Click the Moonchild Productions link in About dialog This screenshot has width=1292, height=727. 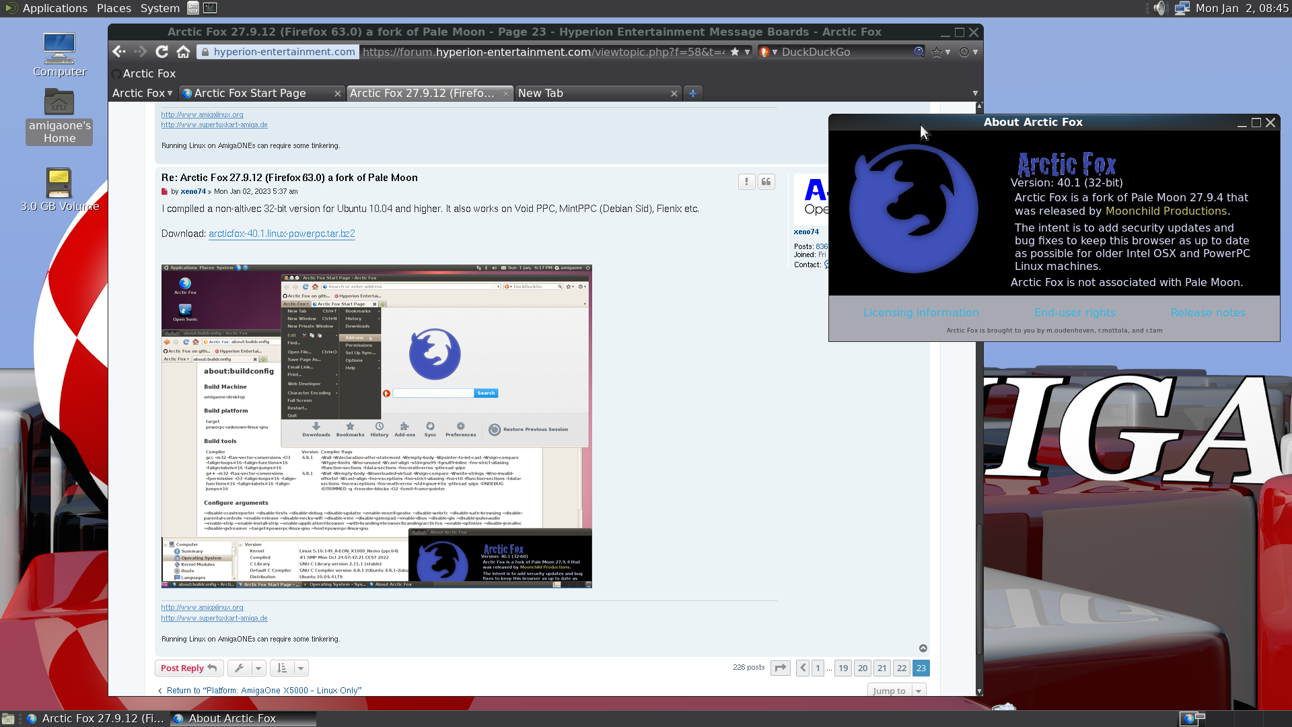tap(1165, 211)
